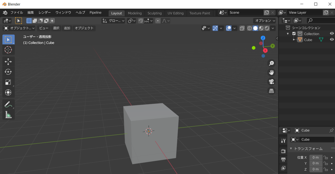Select the Move tool

tap(8, 62)
